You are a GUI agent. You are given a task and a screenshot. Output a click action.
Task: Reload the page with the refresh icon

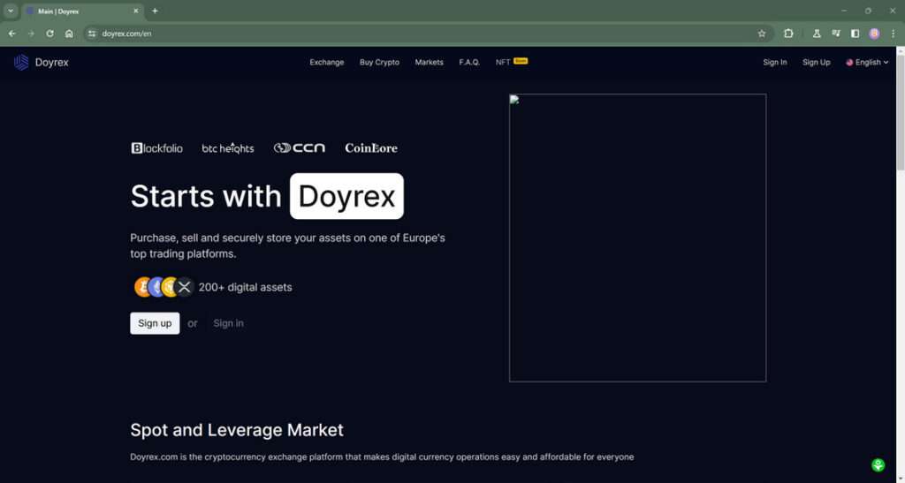click(x=49, y=34)
